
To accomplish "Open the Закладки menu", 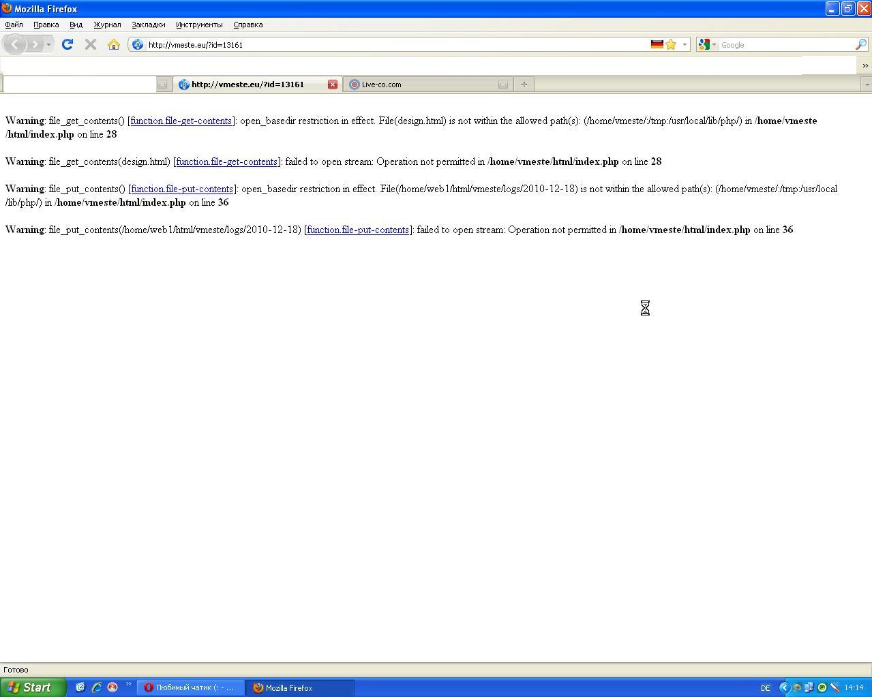I will tap(148, 25).
